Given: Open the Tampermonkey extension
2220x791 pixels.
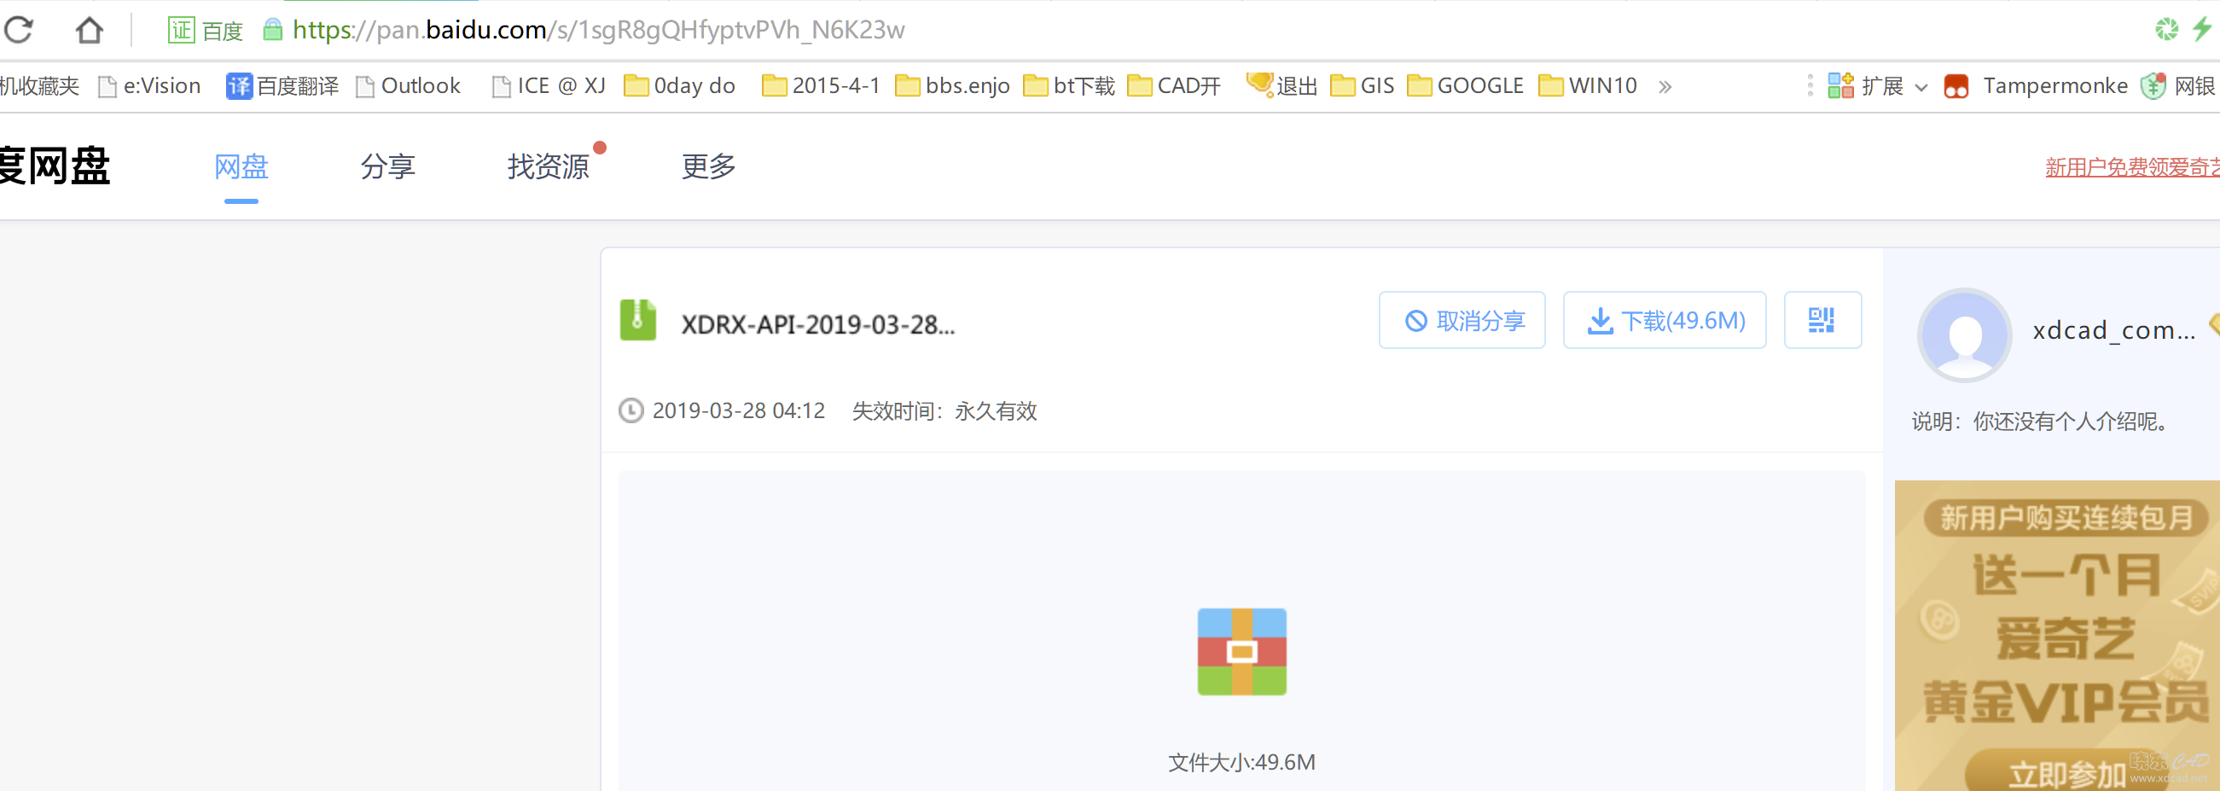Looking at the screenshot, I should coord(2036,86).
